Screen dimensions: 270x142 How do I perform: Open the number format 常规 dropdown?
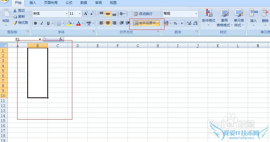pos(196,14)
